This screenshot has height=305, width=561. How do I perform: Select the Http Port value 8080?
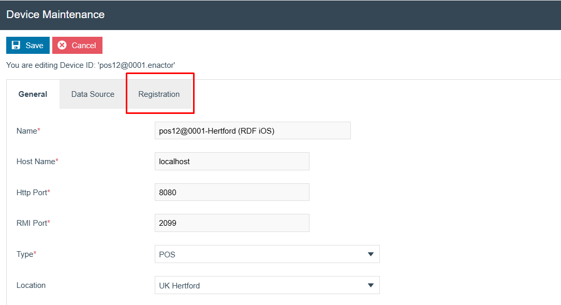[x=232, y=192]
